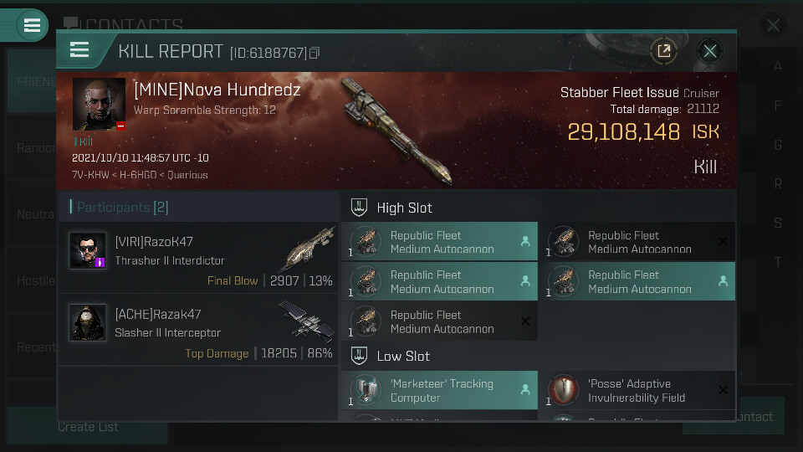Select RazoK47 pilot portrait
The image size is (803, 452).
[x=87, y=250]
